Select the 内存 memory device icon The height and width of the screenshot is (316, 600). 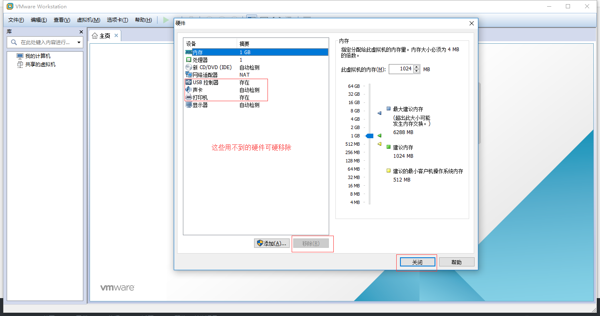click(189, 52)
